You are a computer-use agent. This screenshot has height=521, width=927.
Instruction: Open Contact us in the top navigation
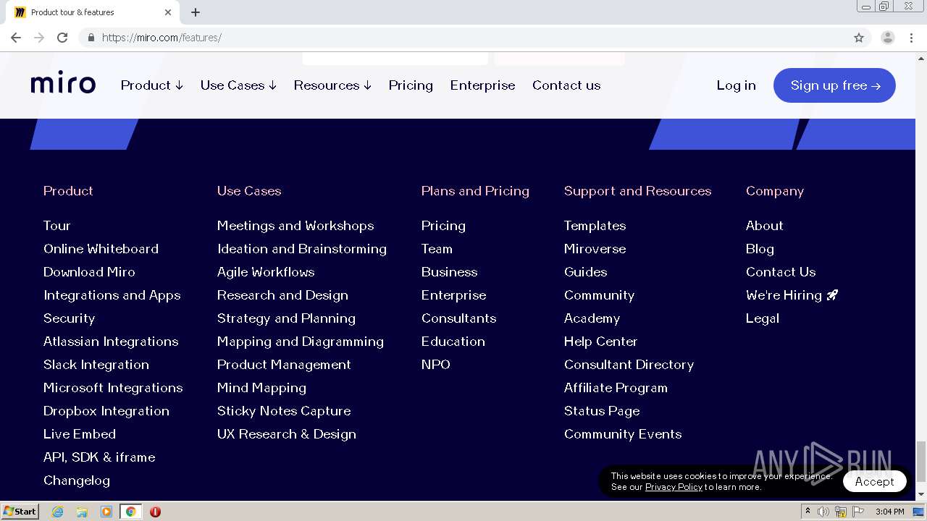(566, 85)
